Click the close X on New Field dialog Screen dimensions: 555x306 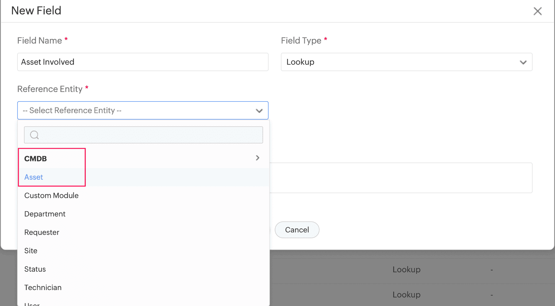click(x=538, y=11)
